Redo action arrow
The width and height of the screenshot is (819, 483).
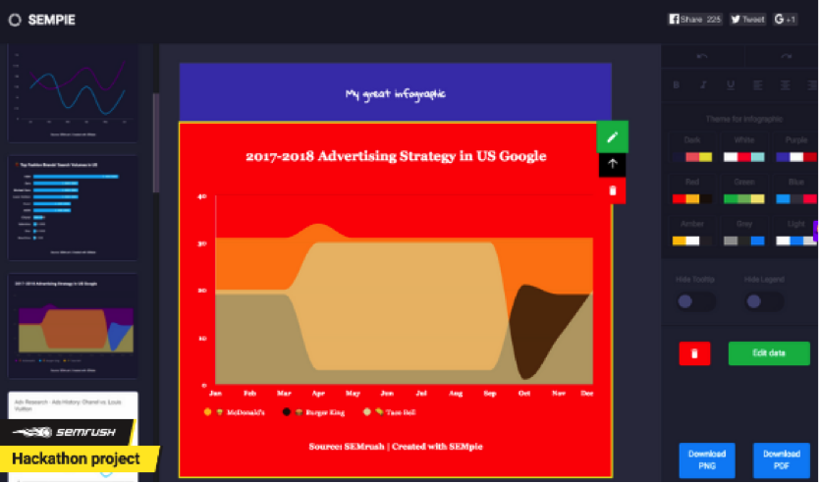coord(786,56)
